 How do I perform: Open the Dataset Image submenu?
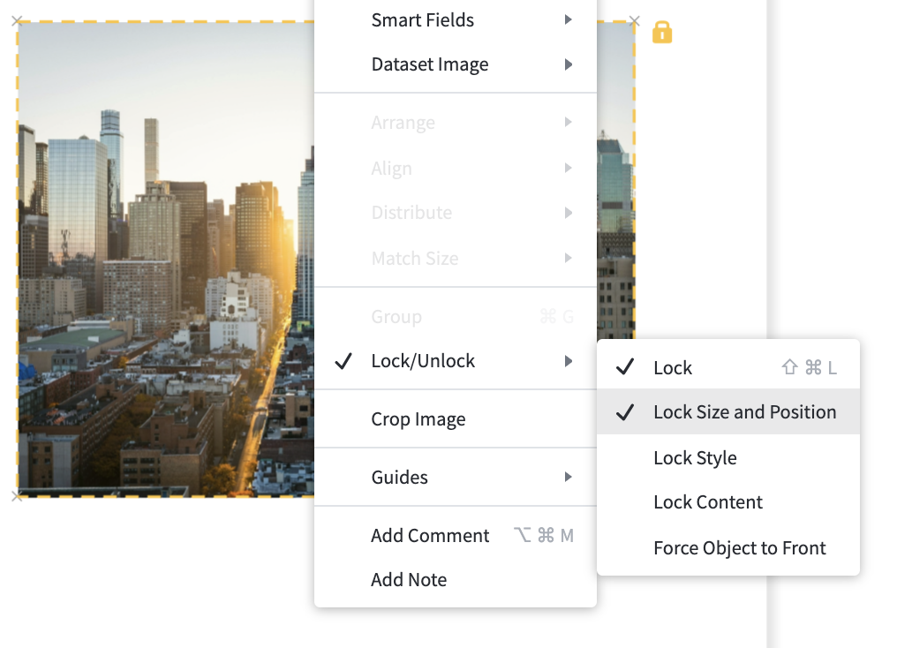(x=456, y=64)
